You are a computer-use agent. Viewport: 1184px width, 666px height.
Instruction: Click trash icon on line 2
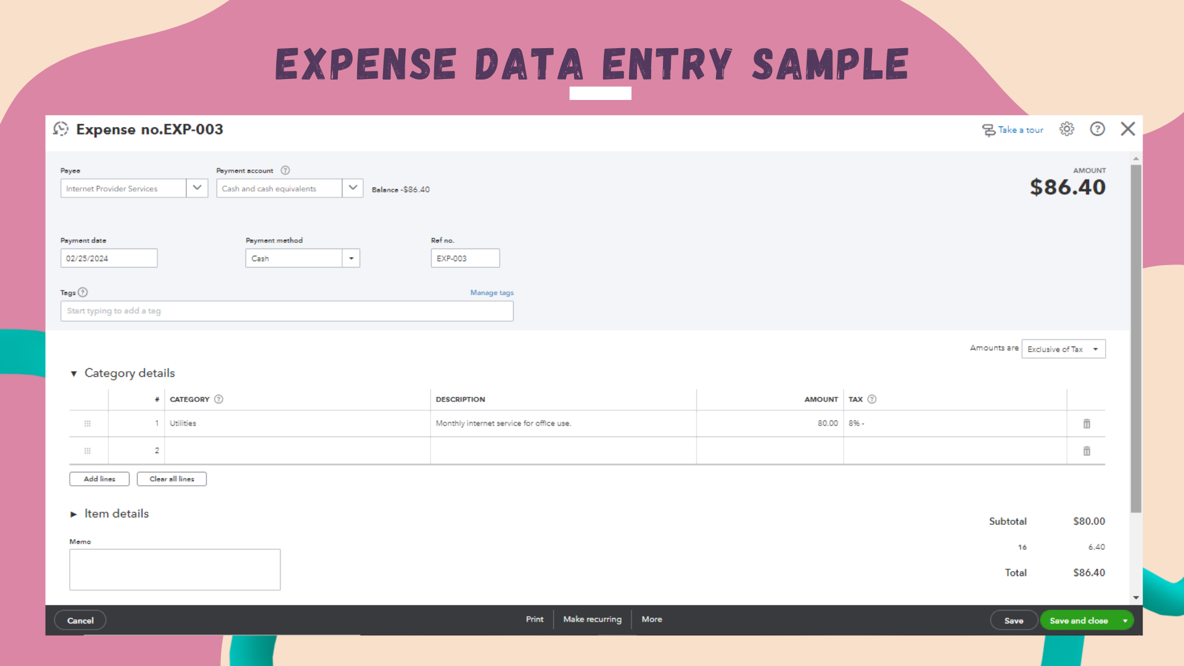[x=1087, y=451]
